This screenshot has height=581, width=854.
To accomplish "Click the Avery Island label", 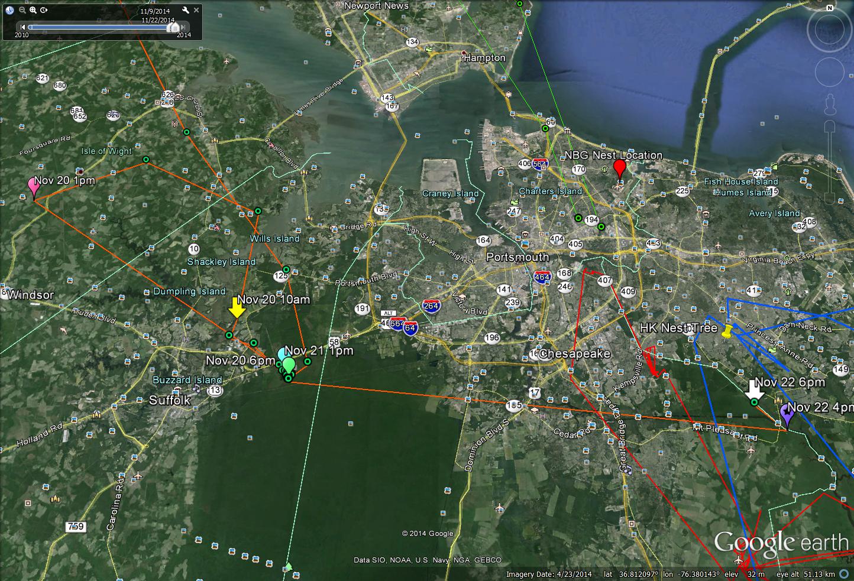I will pyautogui.click(x=774, y=213).
